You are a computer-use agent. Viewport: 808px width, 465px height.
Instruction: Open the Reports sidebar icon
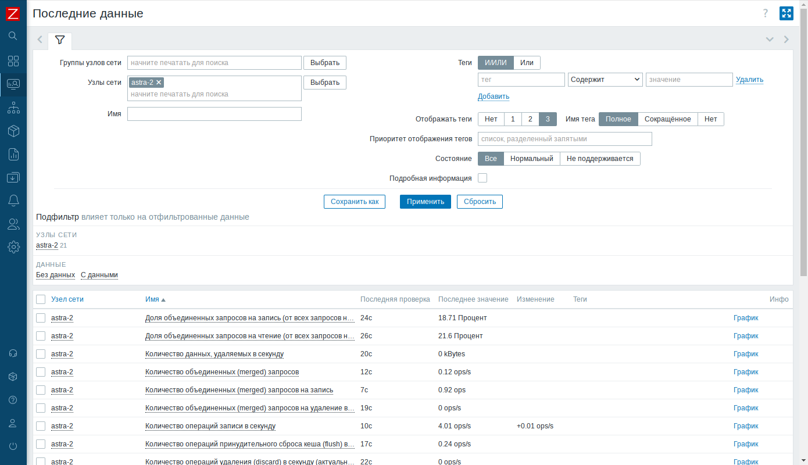tap(13, 154)
